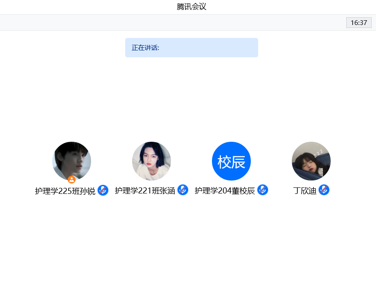This screenshot has width=376, height=296.
Task: Select the participant name 护理学221班张涵
Action: point(145,191)
